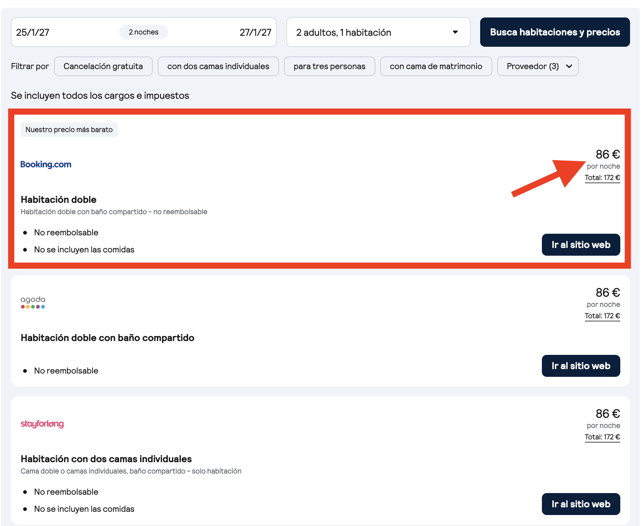This screenshot has height=526, width=641.
Task: Click the Habitación doble title on Booking.com
Action: click(58, 200)
